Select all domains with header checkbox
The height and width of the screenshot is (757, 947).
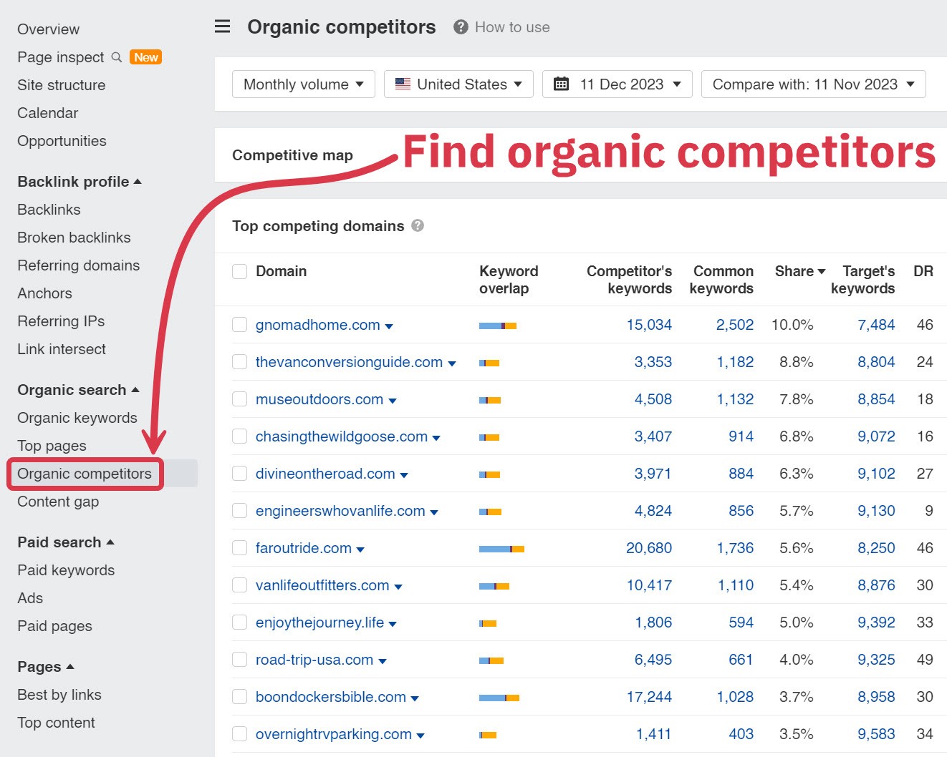tap(240, 271)
